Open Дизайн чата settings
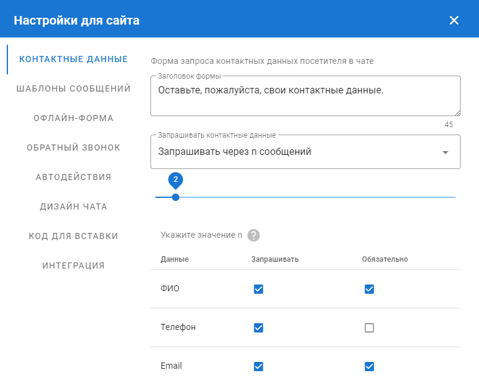Screen dimensions: 479x381 [74, 206]
